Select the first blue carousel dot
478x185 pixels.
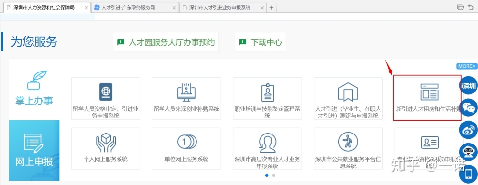267,175
